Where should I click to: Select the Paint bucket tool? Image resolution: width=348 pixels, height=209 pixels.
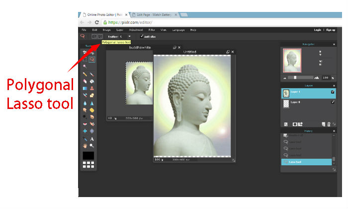(x=92, y=81)
